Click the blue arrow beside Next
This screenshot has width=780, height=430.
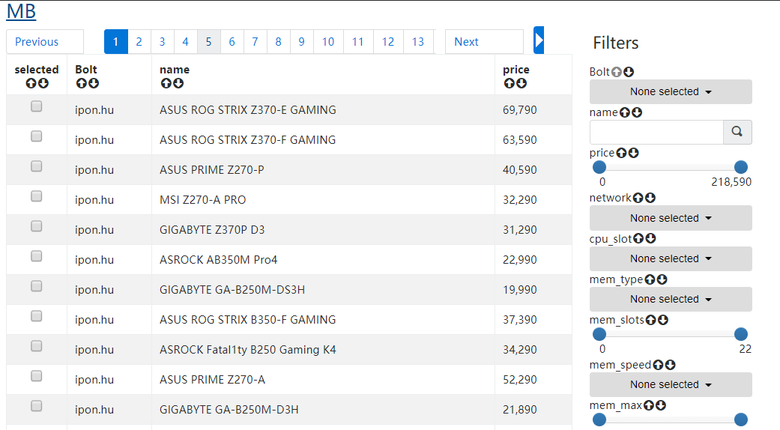tap(539, 40)
